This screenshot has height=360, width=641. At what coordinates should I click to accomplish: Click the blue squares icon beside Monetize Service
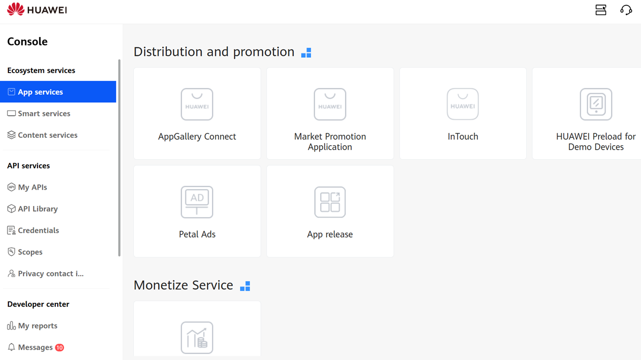click(245, 286)
